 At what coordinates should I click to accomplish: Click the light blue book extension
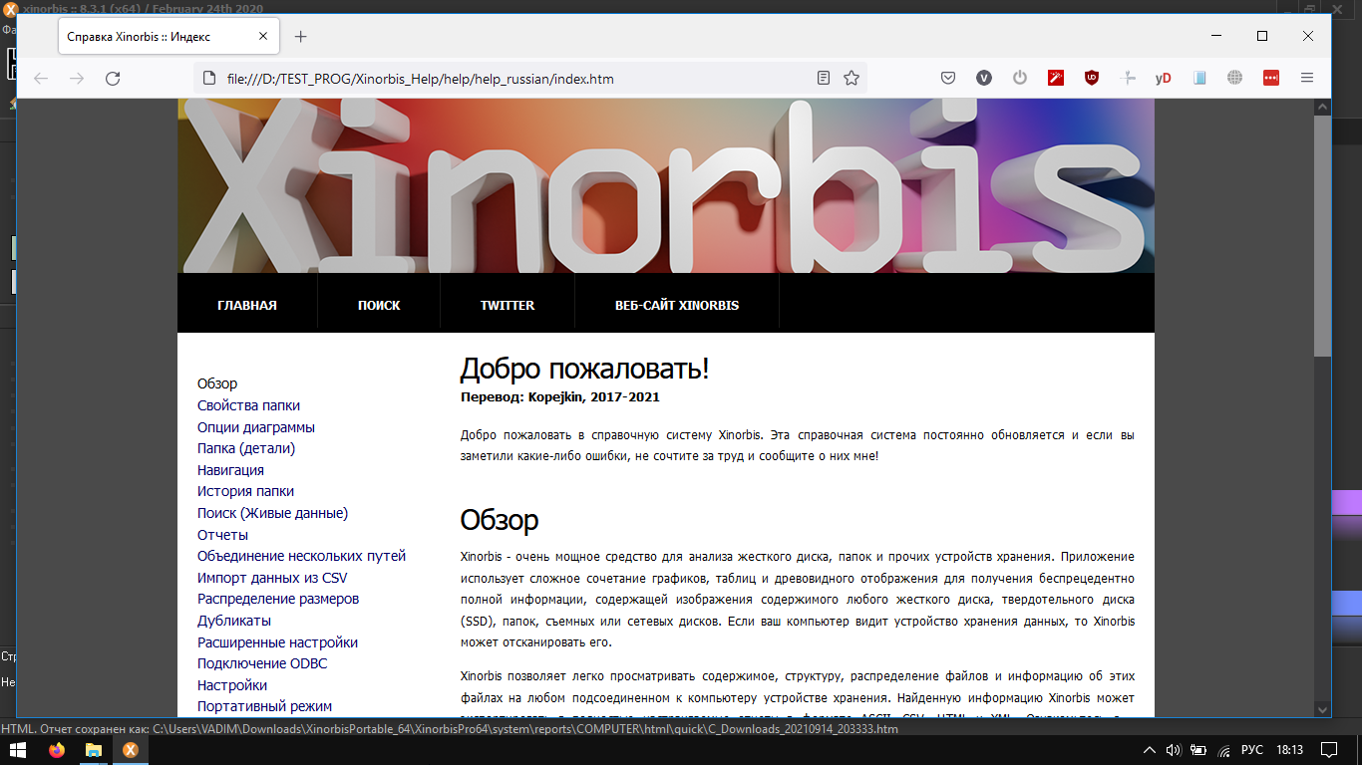pos(1199,78)
